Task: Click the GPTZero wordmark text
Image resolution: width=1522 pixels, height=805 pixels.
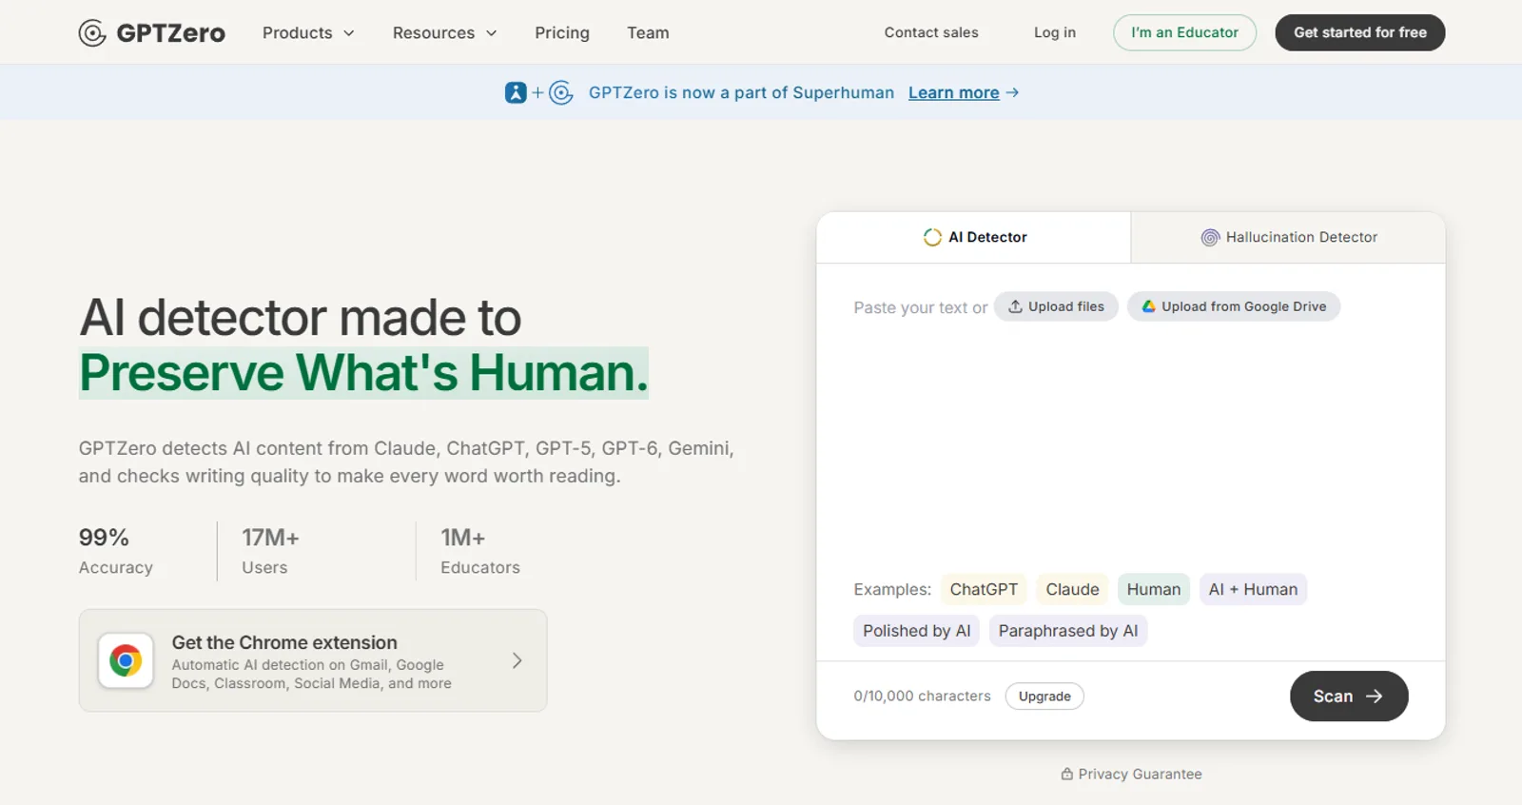Action: (171, 33)
